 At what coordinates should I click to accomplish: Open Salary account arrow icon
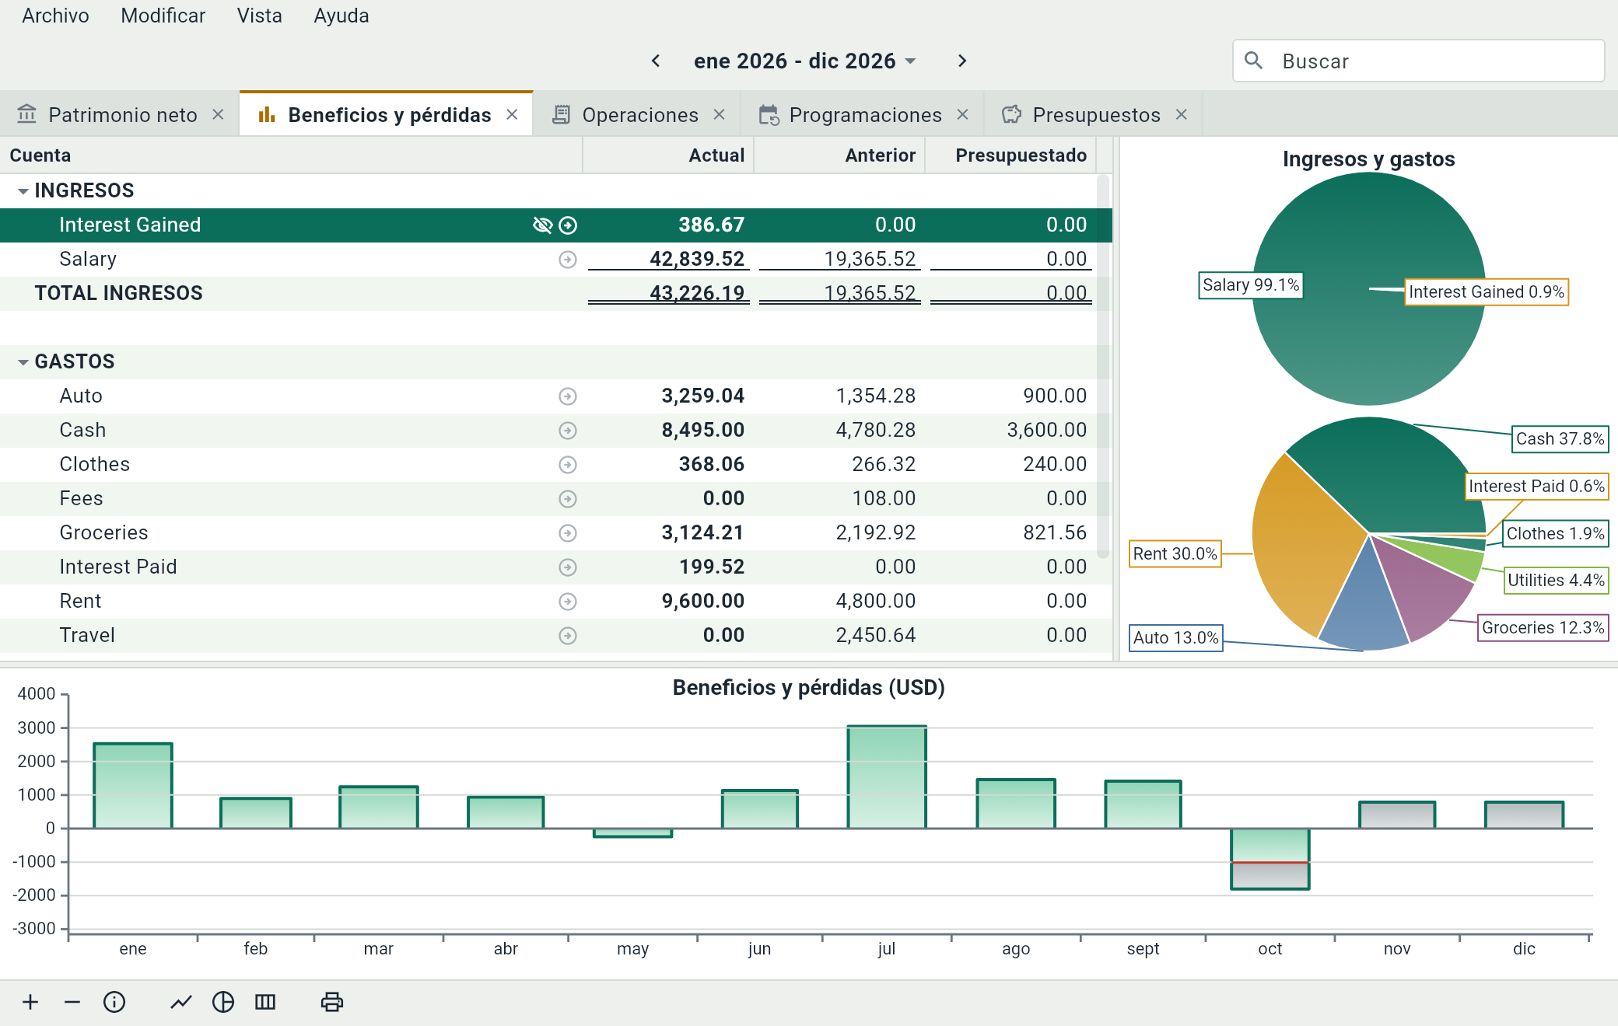pos(568,260)
